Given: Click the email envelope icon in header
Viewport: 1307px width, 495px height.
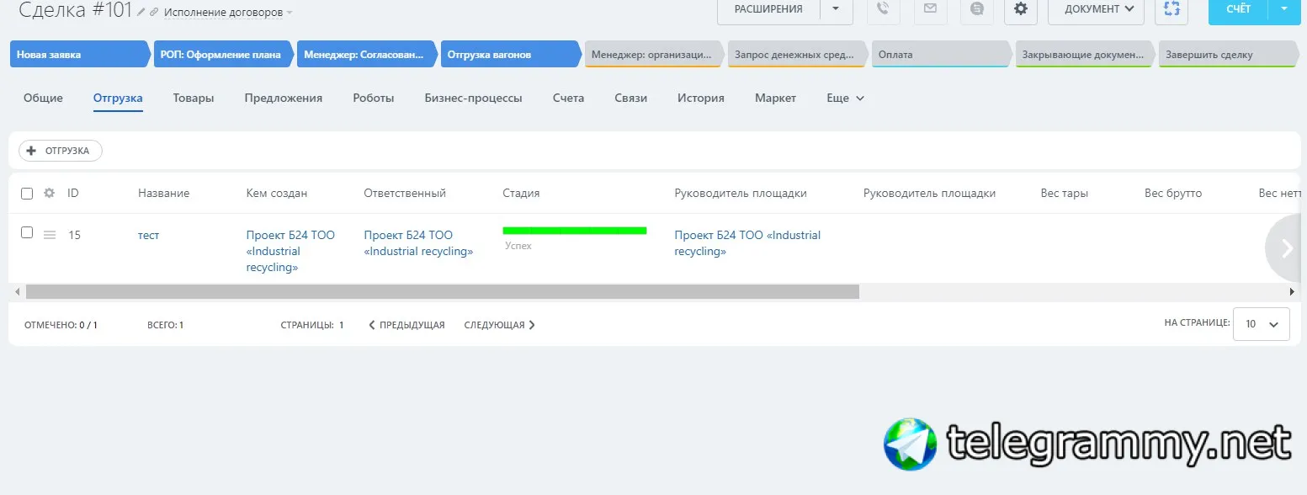Looking at the screenshot, I should click(x=930, y=9).
